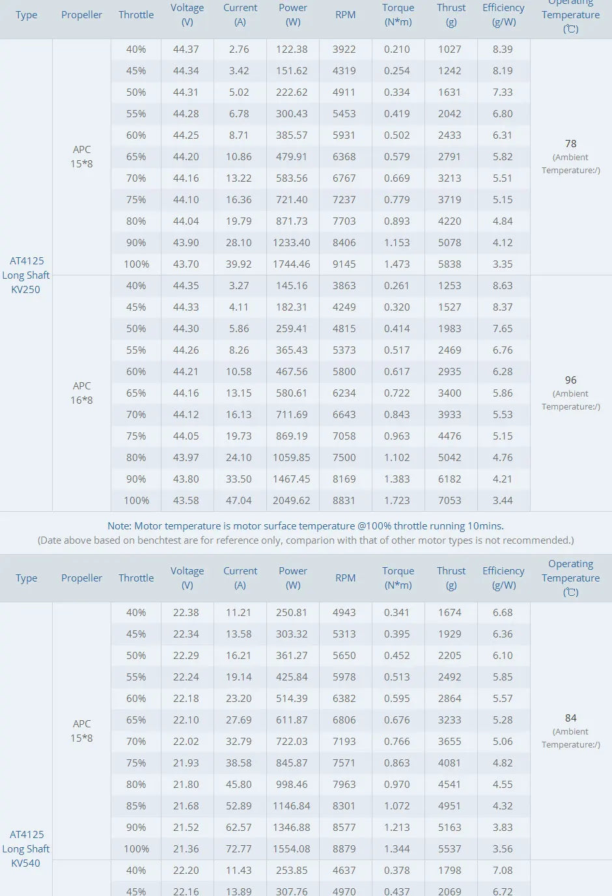Click the 7053 thrust cell
This screenshot has height=896, width=612.
[449, 501]
